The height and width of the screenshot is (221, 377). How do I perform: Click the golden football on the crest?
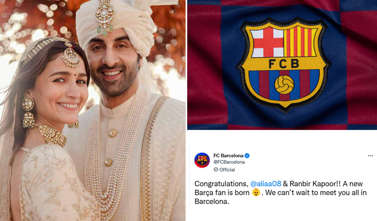click(x=284, y=85)
